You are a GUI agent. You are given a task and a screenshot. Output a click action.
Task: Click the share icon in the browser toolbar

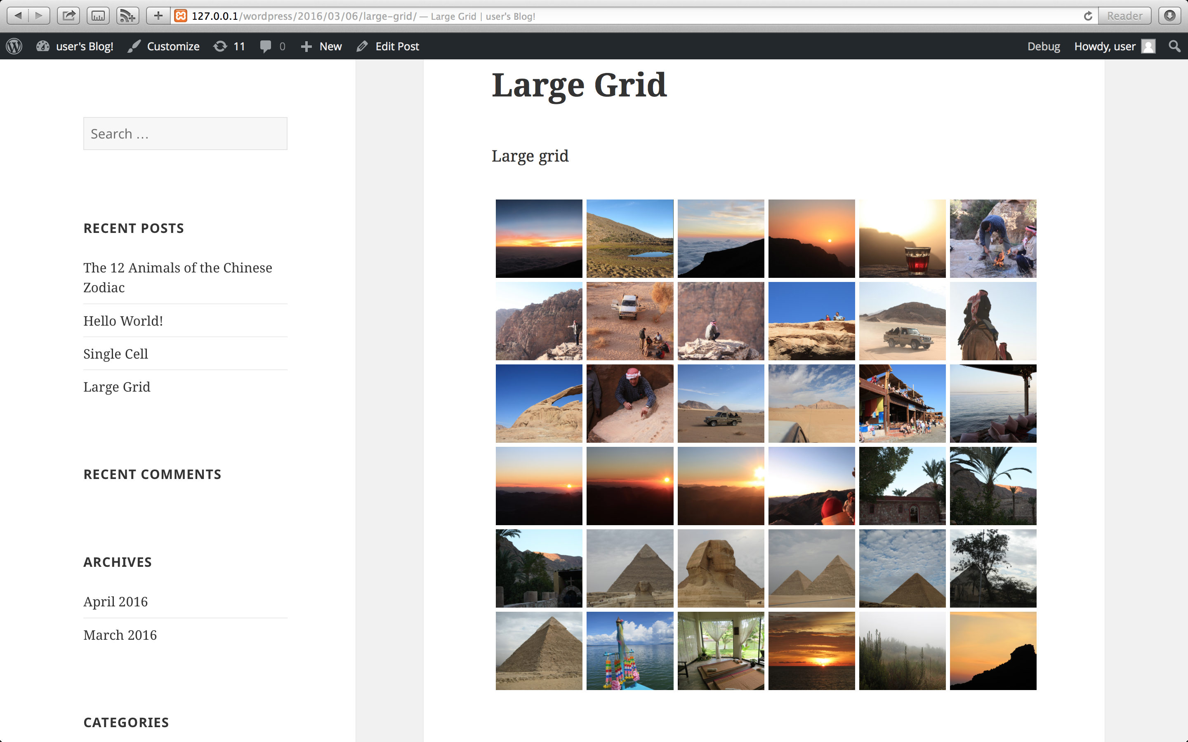(69, 16)
